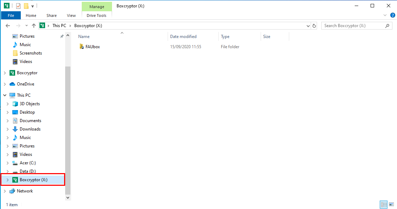Go up one folder level

(34, 26)
